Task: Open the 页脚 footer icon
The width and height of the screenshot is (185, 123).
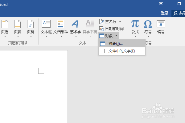Action: [x=18, y=24]
